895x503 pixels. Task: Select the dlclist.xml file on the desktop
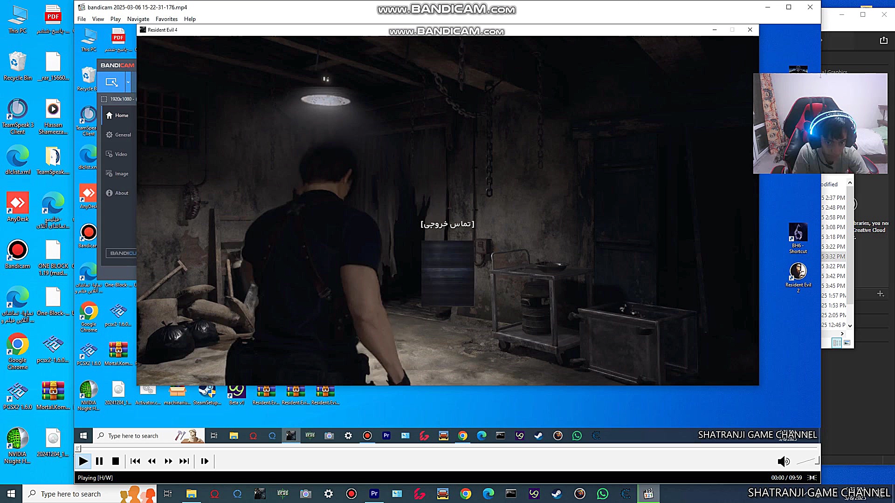point(18,160)
